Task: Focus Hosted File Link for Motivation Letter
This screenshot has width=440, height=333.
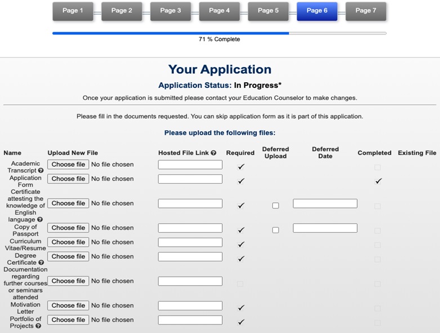Action: 190,305
